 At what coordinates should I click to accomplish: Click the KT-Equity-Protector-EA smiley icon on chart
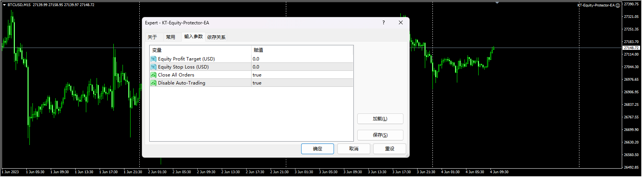618,5
